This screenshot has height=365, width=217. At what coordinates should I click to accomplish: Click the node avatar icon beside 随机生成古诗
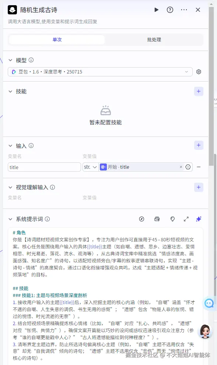[x=12, y=10]
